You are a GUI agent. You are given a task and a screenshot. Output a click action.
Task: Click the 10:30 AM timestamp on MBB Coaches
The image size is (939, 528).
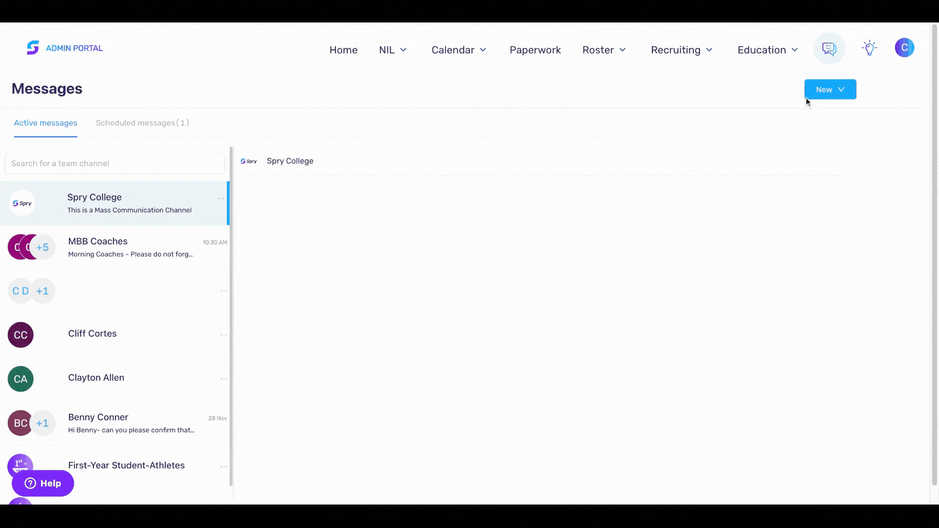[x=215, y=242]
